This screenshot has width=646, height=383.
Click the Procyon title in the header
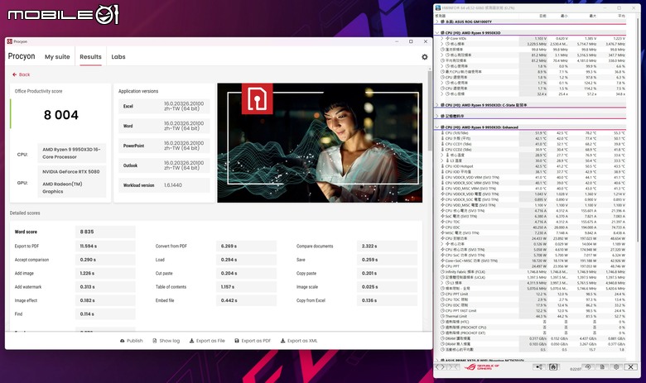point(22,56)
